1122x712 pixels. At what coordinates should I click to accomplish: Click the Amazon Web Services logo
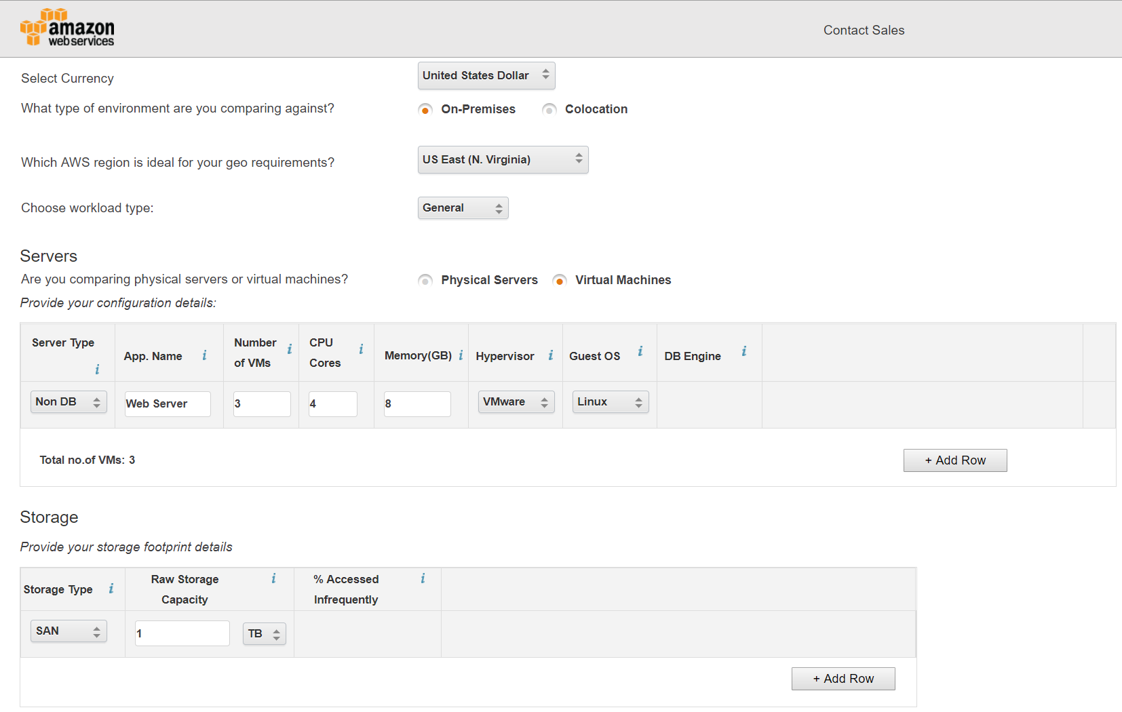(67, 28)
